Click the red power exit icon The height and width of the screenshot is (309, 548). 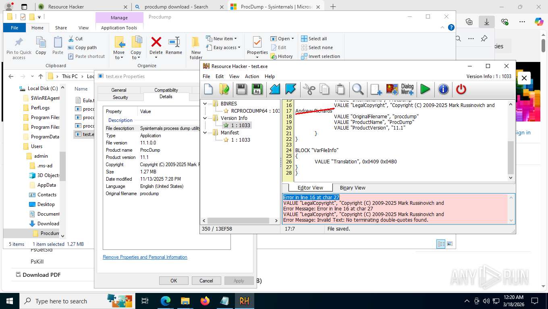coord(461,89)
